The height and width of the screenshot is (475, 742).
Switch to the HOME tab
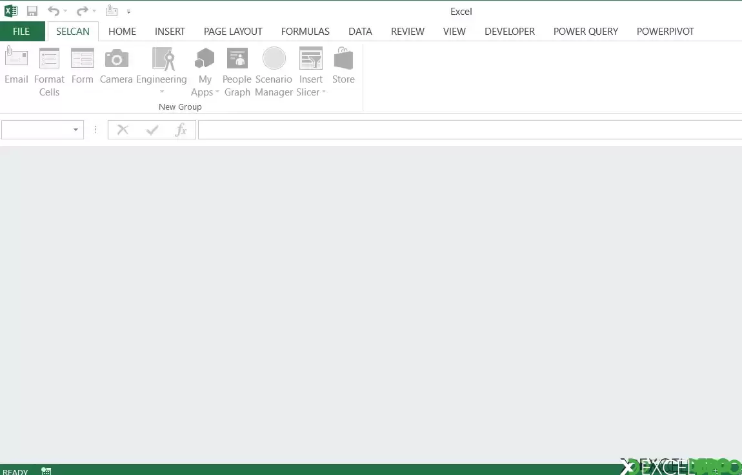(x=122, y=31)
